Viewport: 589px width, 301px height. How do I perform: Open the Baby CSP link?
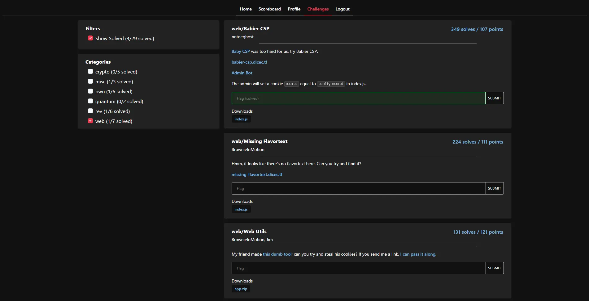click(x=241, y=51)
